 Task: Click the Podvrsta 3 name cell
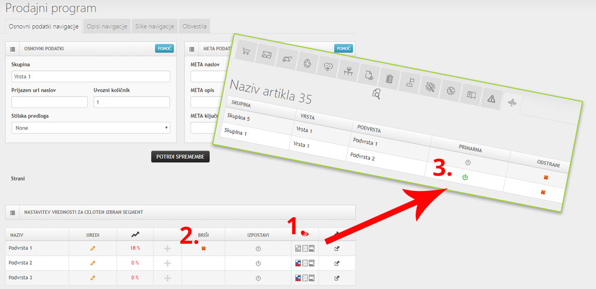click(x=37, y=277)
